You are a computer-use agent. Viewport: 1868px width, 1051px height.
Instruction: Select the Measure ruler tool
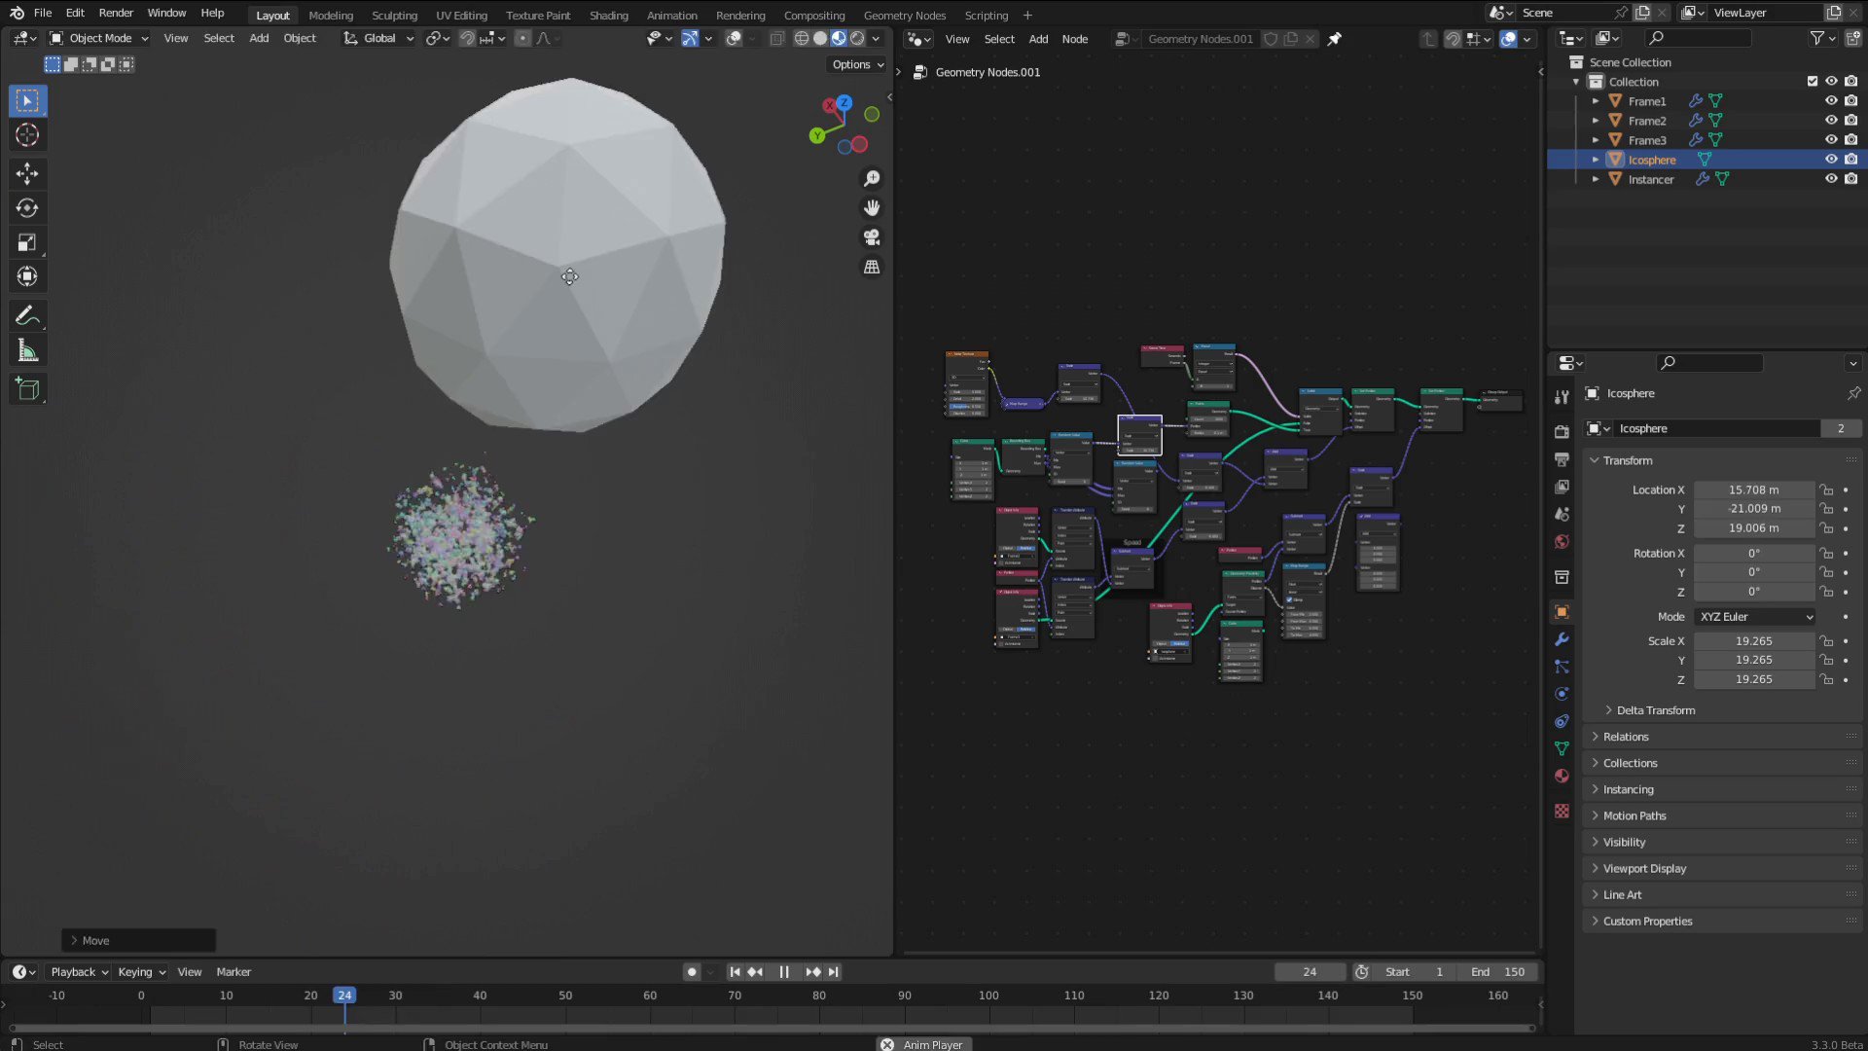tap(27, 351)
